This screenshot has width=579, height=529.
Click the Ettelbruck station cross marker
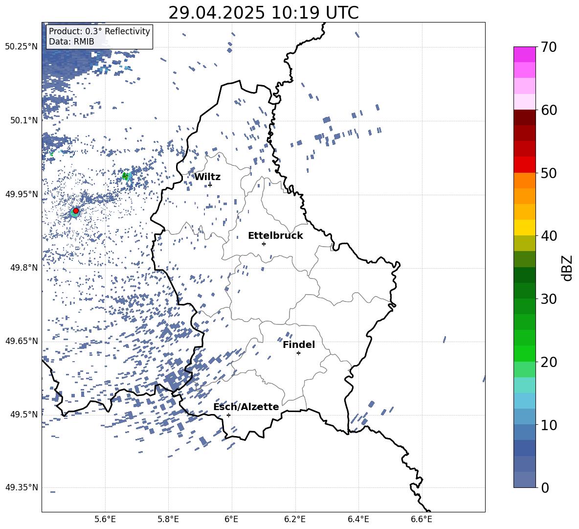(264, 244)
